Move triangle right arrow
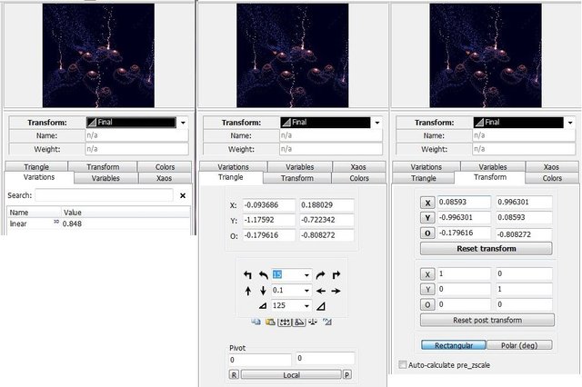 pos(336,291)
